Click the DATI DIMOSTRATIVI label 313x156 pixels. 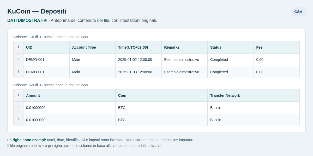tap(27, 20)
